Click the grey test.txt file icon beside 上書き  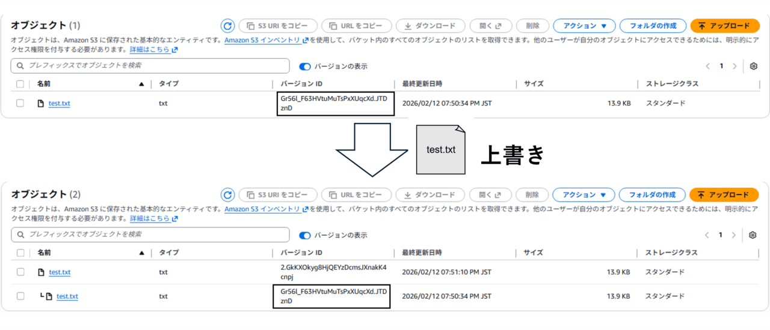click(440, 149)
